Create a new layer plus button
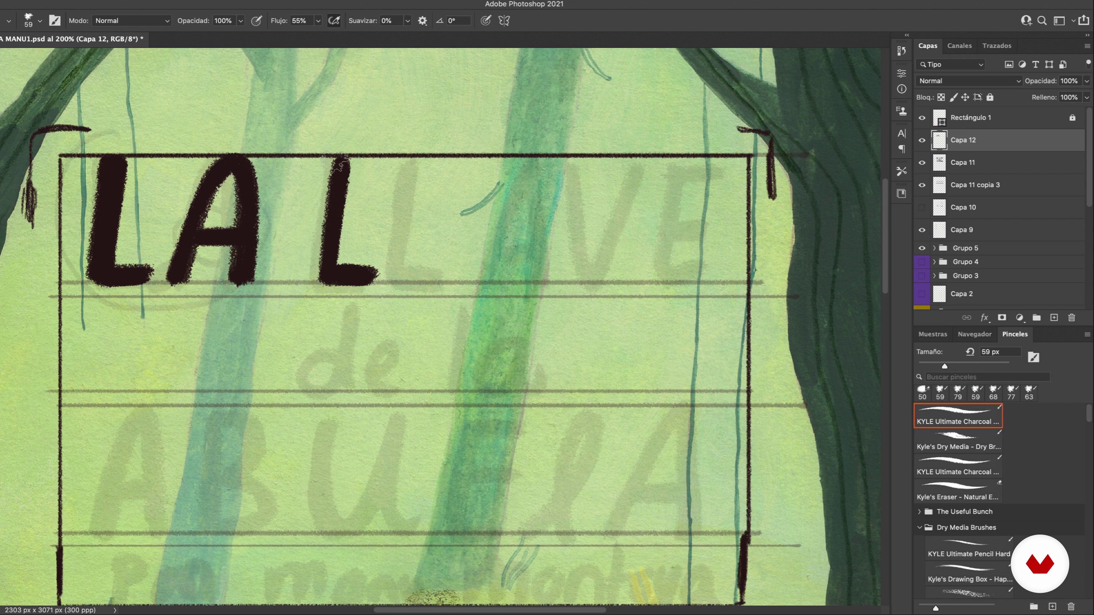The height and width of the screenshot is (615, 1094). click(1054, 317)
